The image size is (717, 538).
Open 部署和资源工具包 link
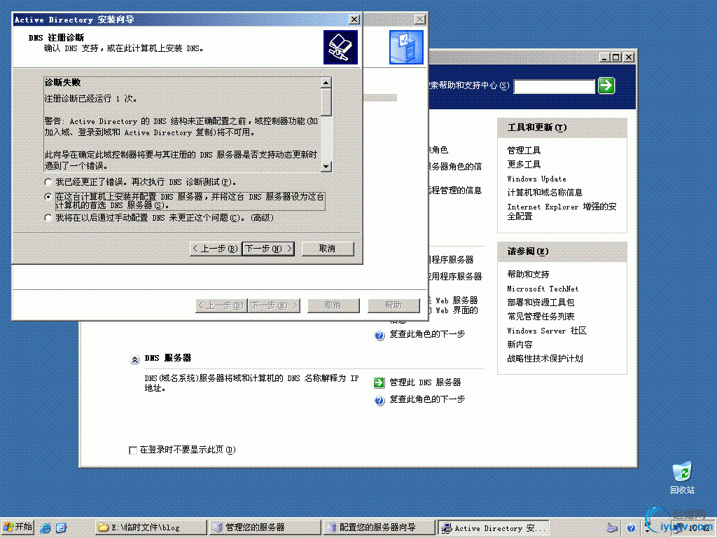click(541, 303)
